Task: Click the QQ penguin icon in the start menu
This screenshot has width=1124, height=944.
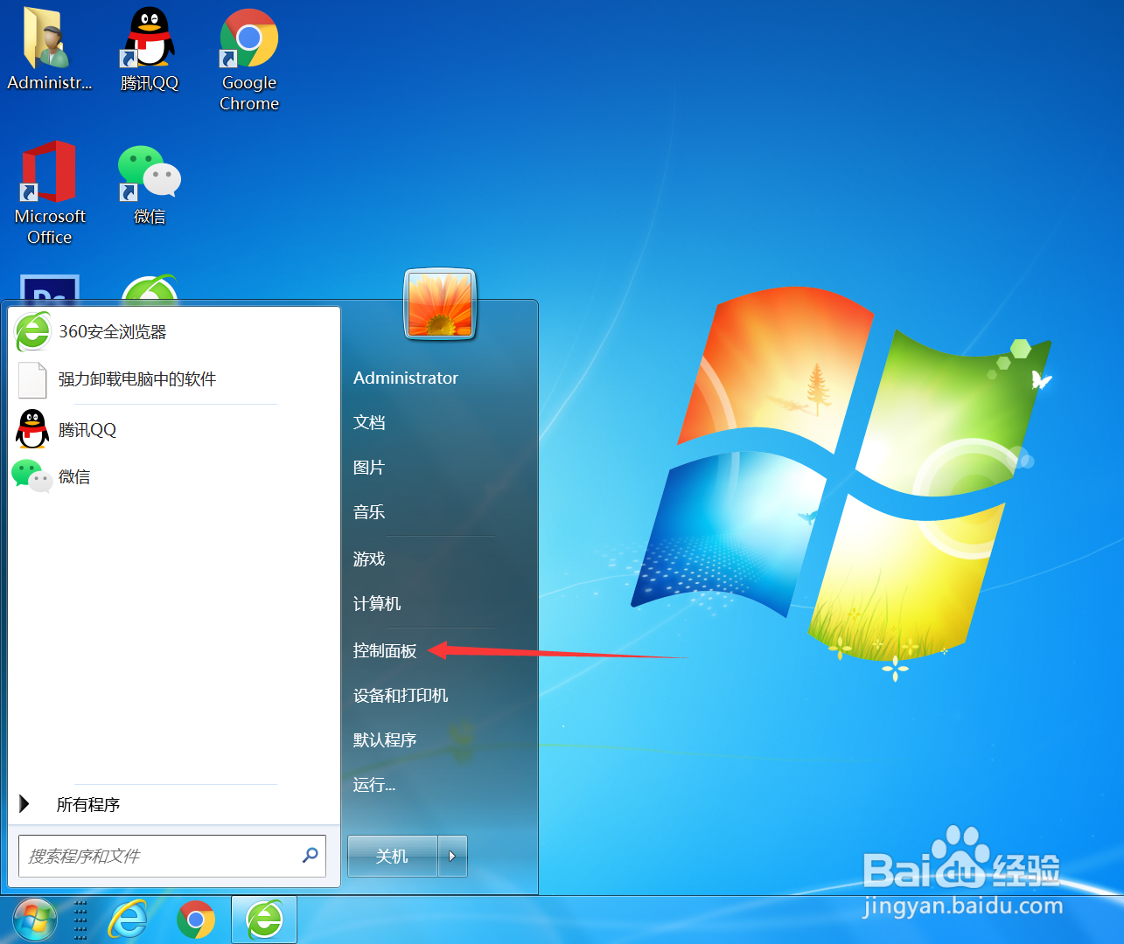Action: pos(33,429)
